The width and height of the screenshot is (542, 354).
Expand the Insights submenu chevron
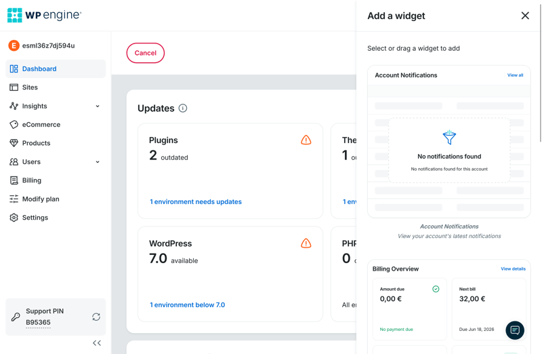tap(98, 106)
